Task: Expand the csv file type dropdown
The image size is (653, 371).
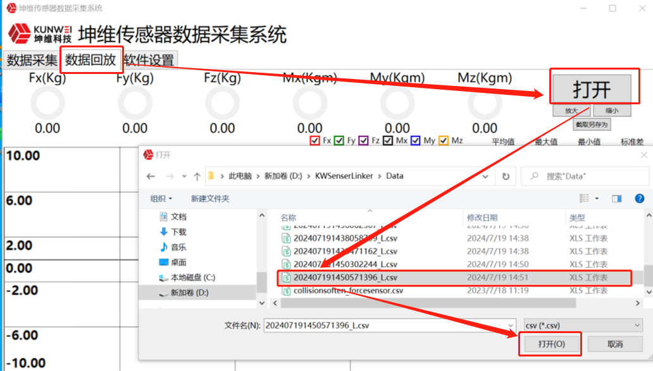Action: tap(583, 325)
